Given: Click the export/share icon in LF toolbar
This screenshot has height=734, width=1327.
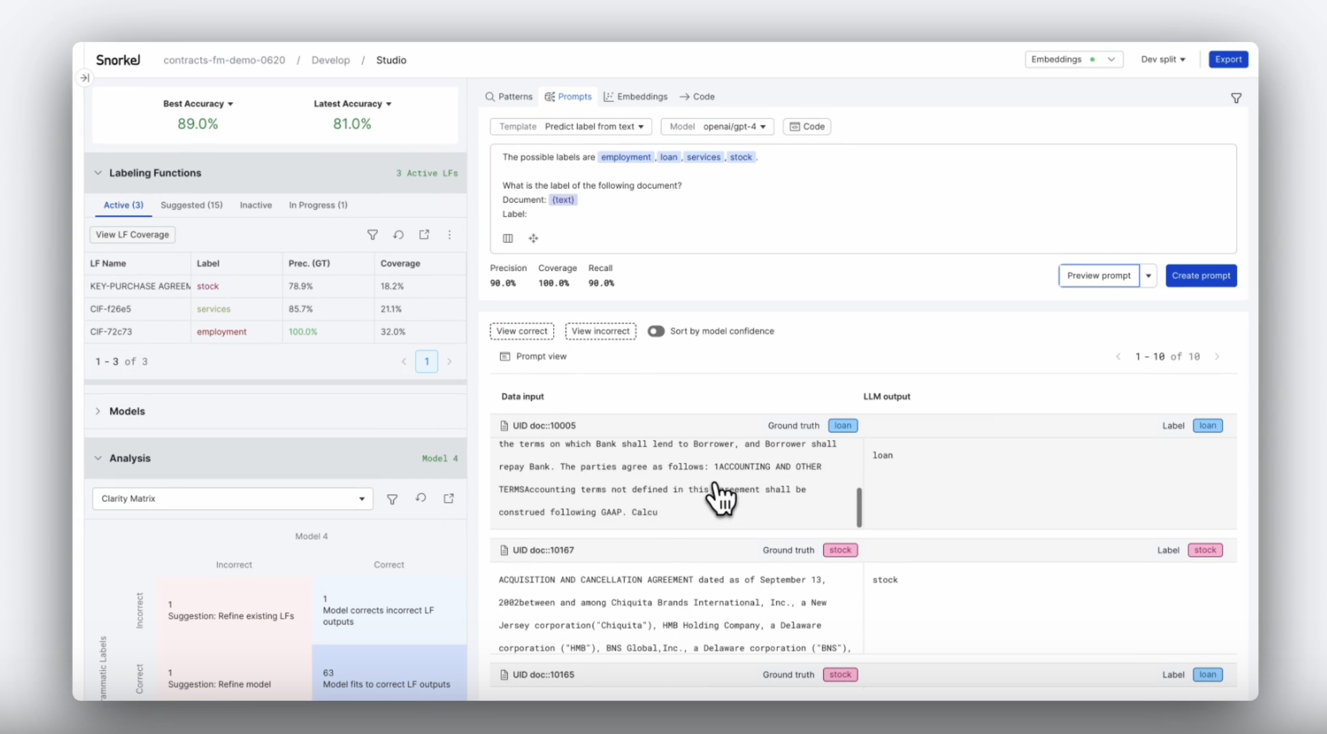Looking at the screenshot, I should [x=425, y=234].
